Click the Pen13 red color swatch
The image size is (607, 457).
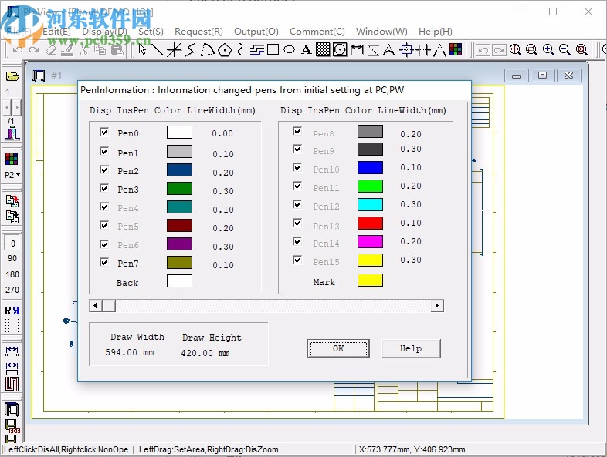click(370, 223)
